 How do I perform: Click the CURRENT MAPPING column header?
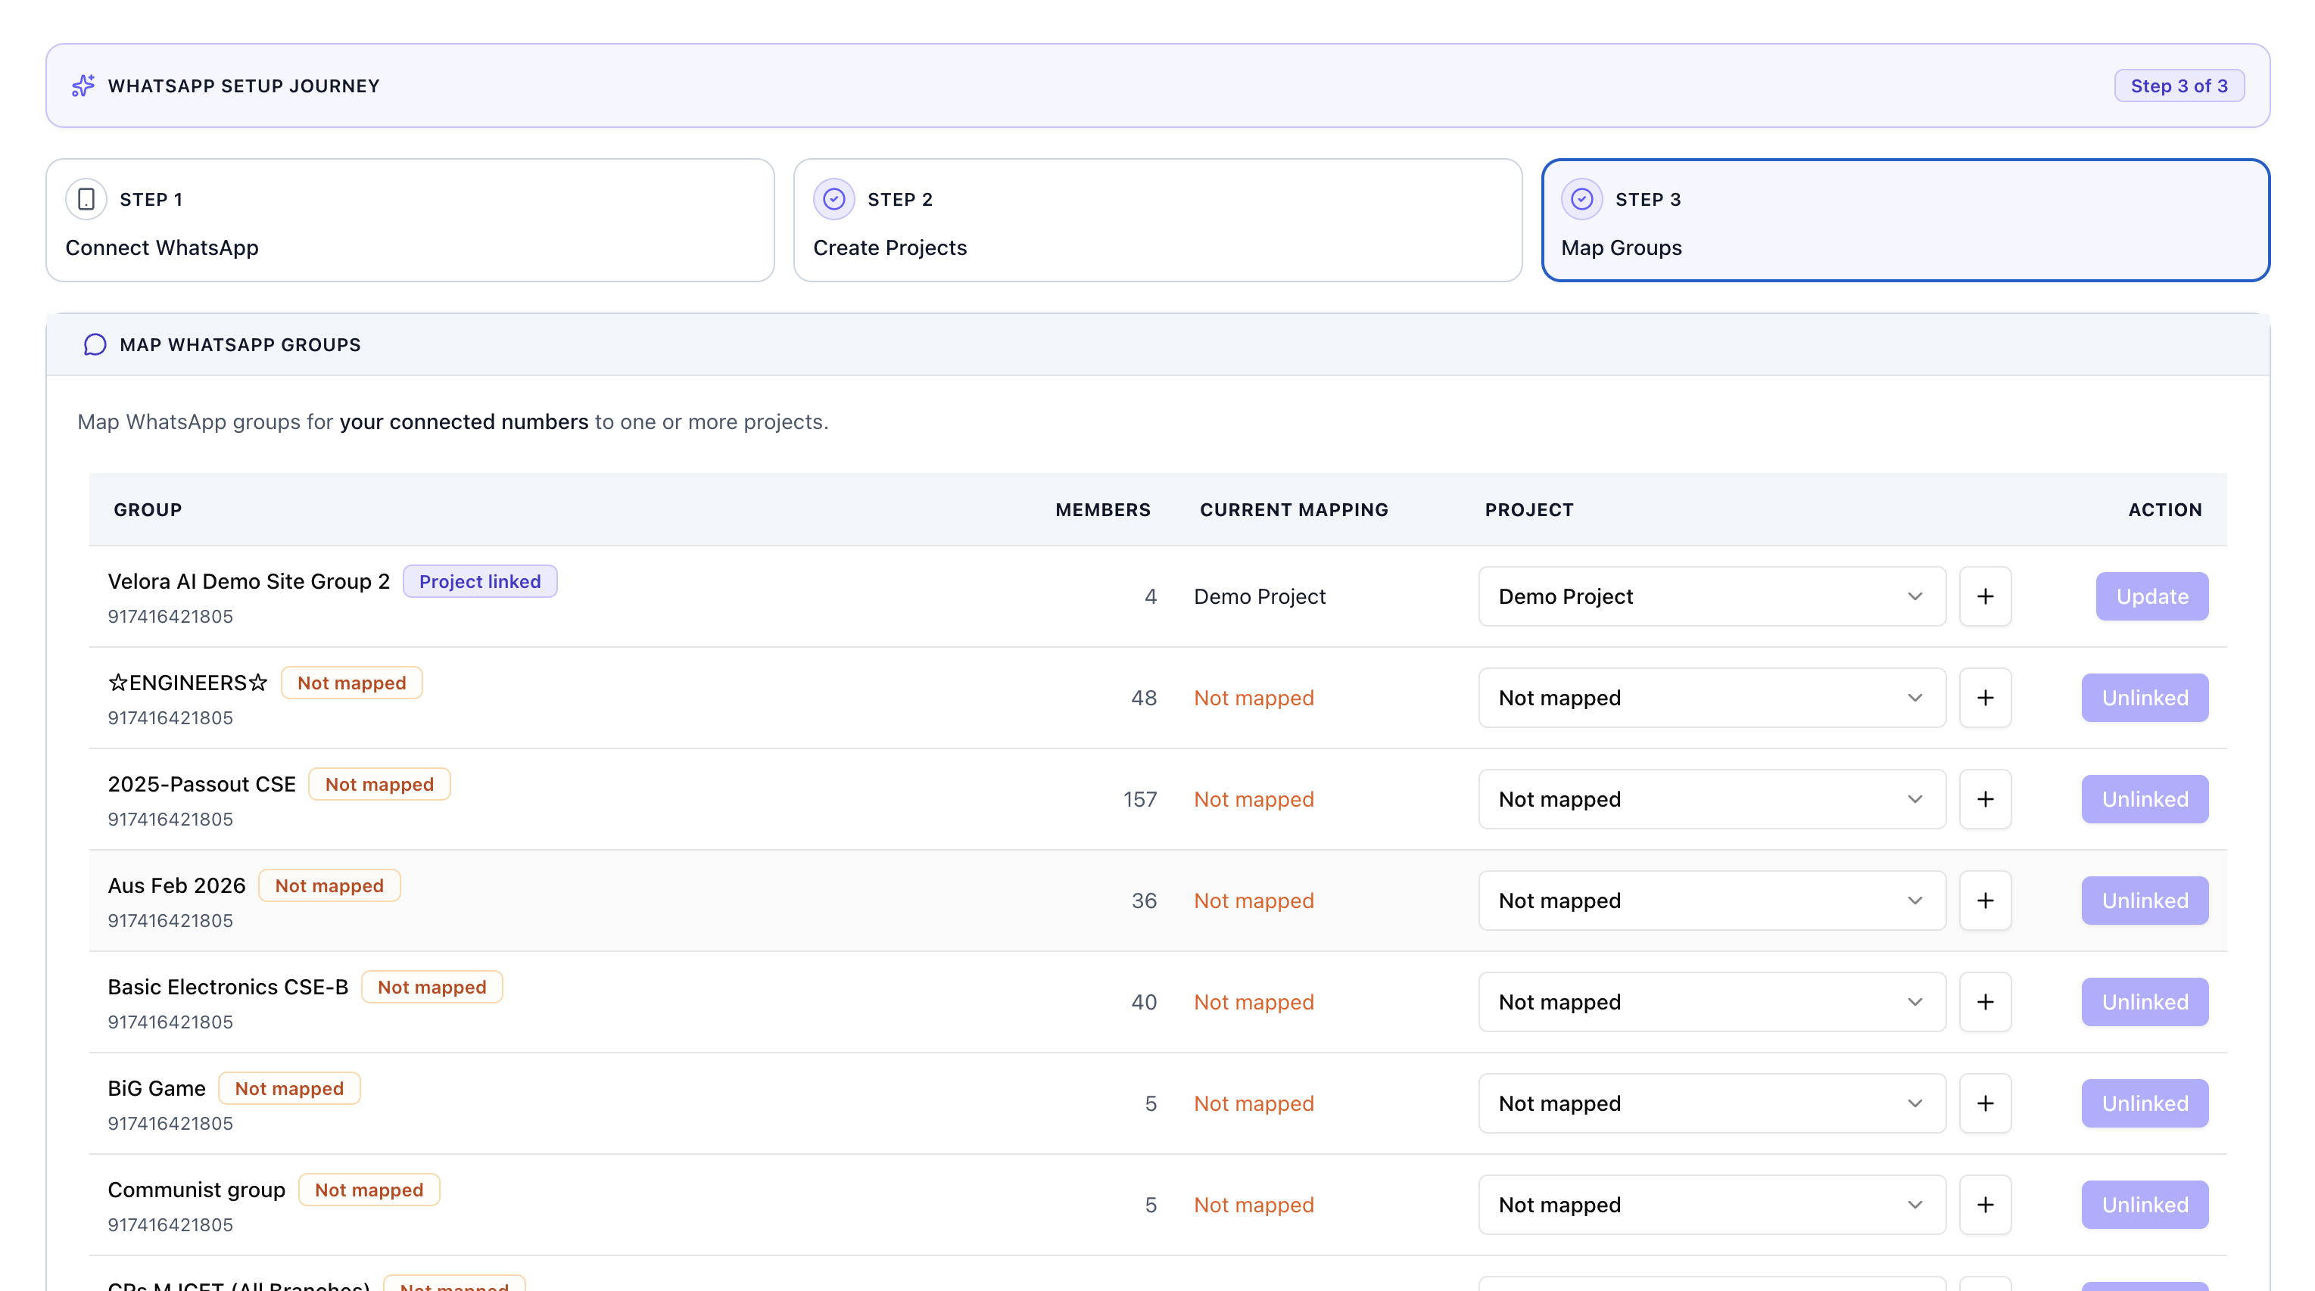1294,509
